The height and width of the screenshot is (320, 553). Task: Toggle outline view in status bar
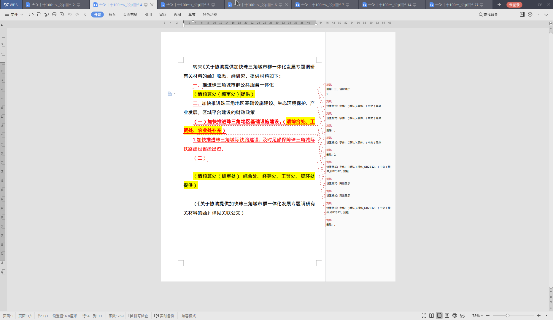pyautogui.click(x=447, y=316)
